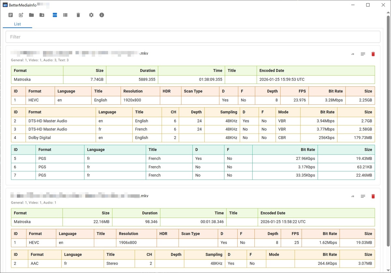Screen dimensions: 391x273
Task: Click the 1.62Mbps bit rate cell
Action: (321, 242)
